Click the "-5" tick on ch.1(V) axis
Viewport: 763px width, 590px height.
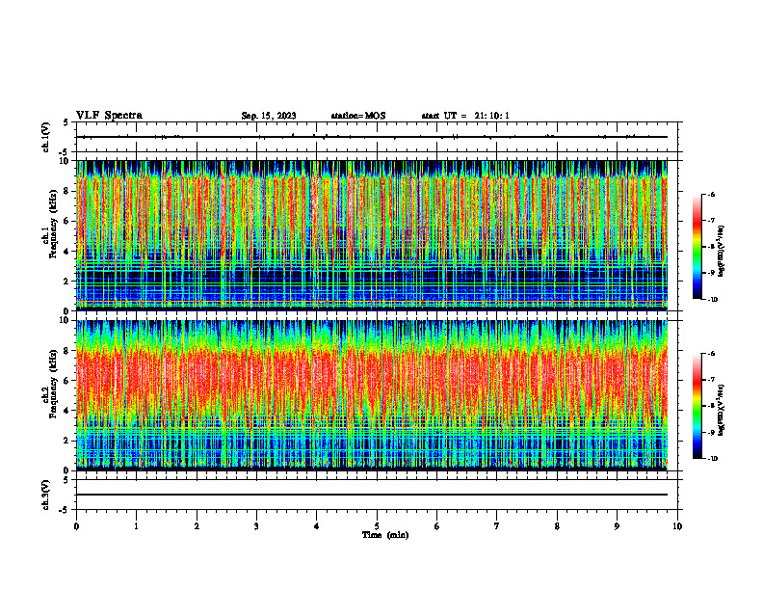65,153
